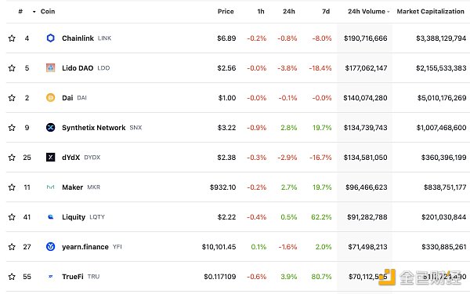Click the Dai coin logo icon

tap(50, 97)
